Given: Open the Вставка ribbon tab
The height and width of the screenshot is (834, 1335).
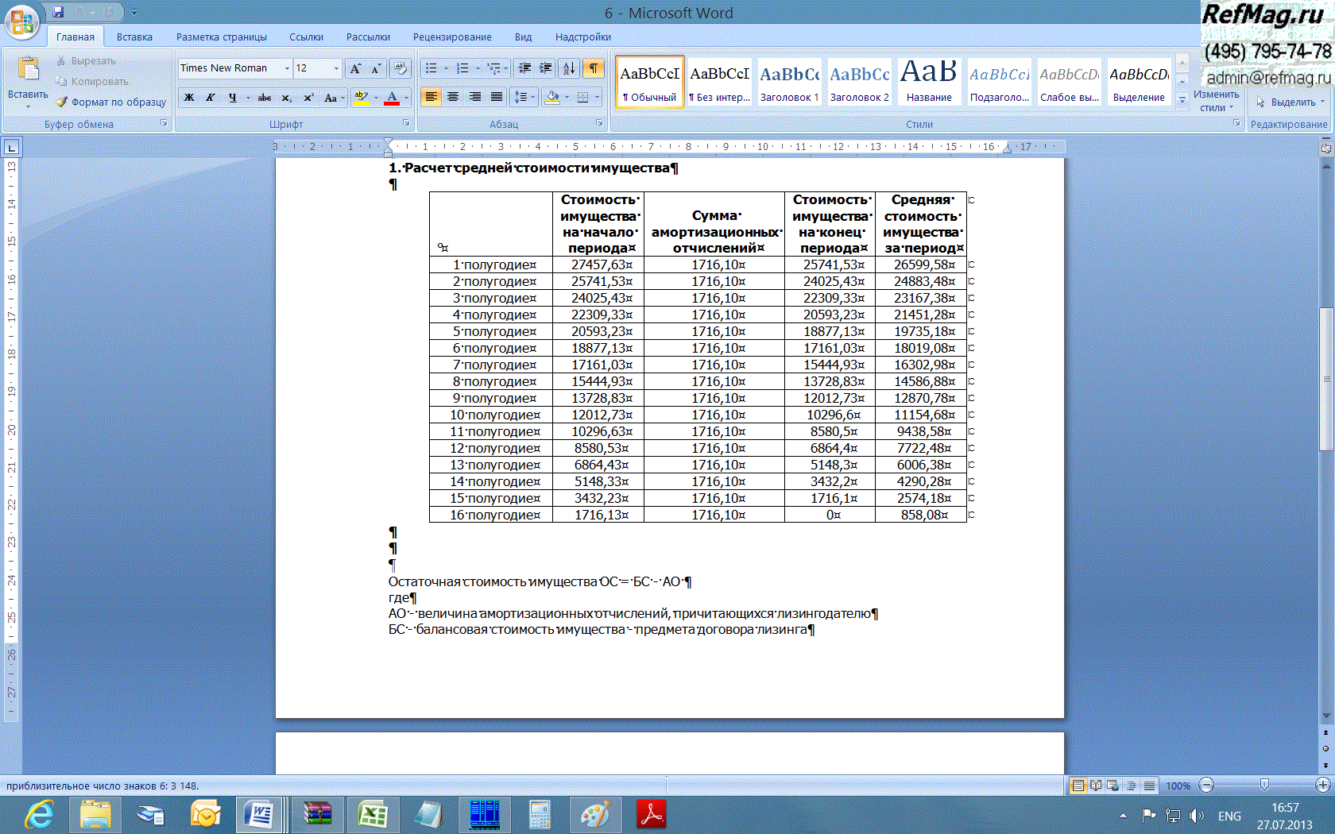Looking at the screenshot, I should (134, 37).
